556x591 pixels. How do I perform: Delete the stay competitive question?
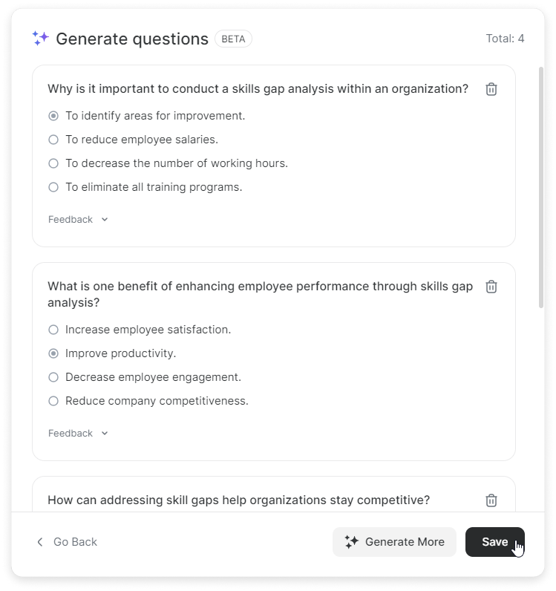[491, 500]
